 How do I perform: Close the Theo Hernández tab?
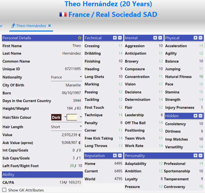50,26
